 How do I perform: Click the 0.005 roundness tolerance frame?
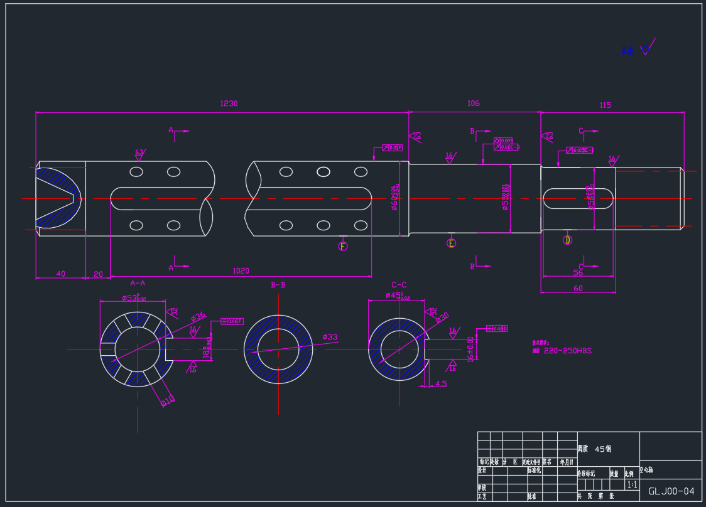pyautogui.click(x=503, y=141)
